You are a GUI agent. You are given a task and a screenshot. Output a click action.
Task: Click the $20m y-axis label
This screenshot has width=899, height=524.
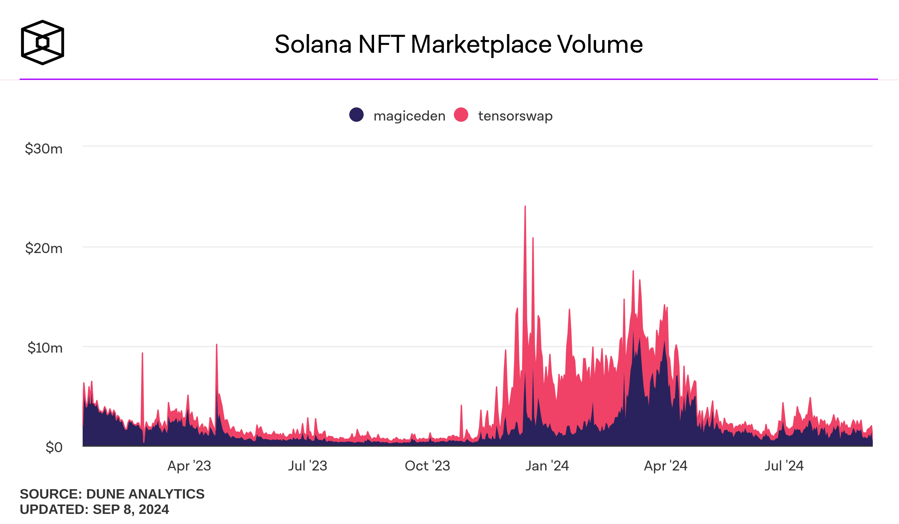[43, 249]
